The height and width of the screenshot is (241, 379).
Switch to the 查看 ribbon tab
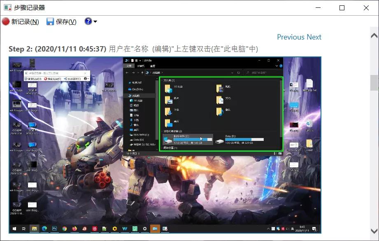coord(153,66)
